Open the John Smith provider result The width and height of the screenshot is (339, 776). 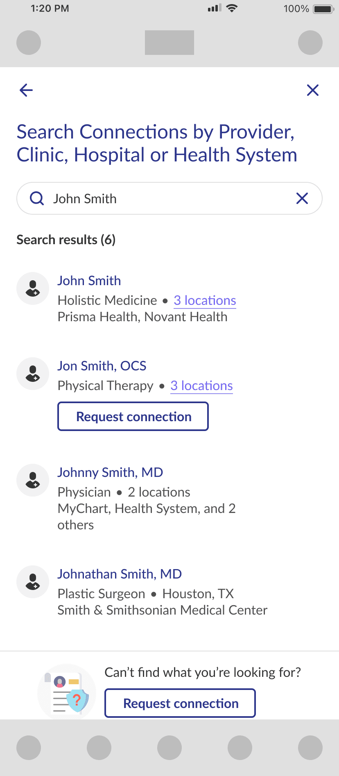pyautogui.click(x=89, y=281)
